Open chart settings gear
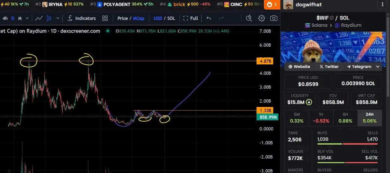This screenshot has height=173, width=390. pyautogui.click(x=262, y=18)
